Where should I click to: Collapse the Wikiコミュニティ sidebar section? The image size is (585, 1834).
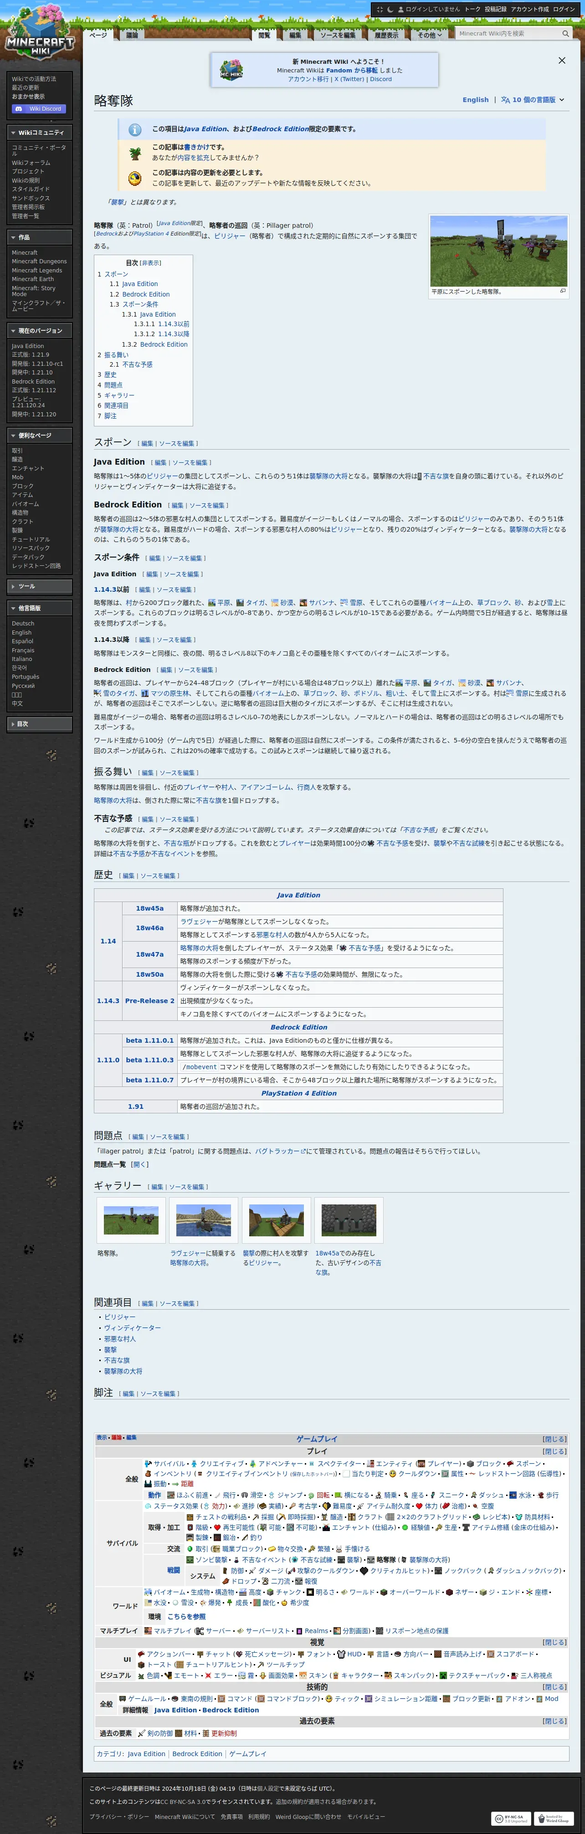point(40,133)
